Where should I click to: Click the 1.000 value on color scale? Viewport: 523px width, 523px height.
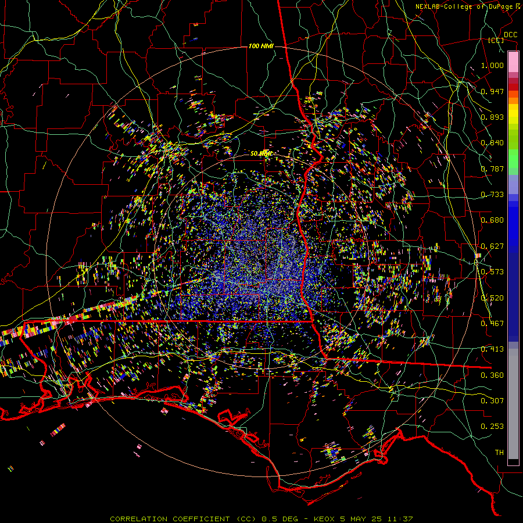pos(492,65)
